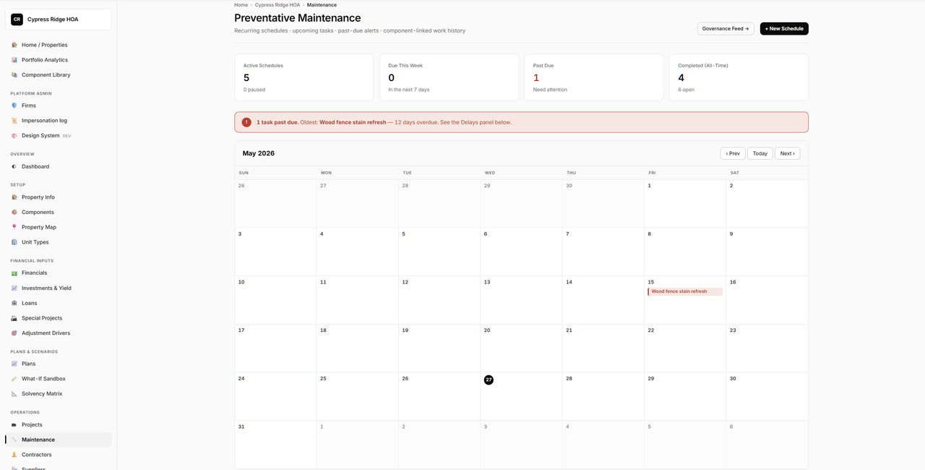Click the Solvency Matrix icon
The height and width of the screenshot is (470, 925).
[x=14, y=394]
